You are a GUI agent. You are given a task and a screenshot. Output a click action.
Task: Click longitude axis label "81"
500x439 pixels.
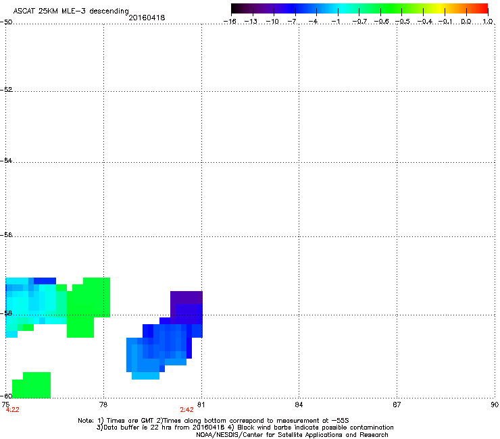click(201, 405)
